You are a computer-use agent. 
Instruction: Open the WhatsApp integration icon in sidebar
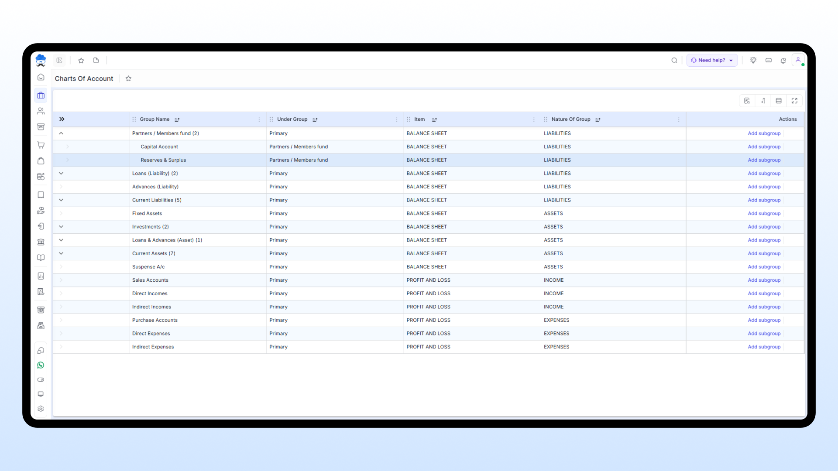41,365
